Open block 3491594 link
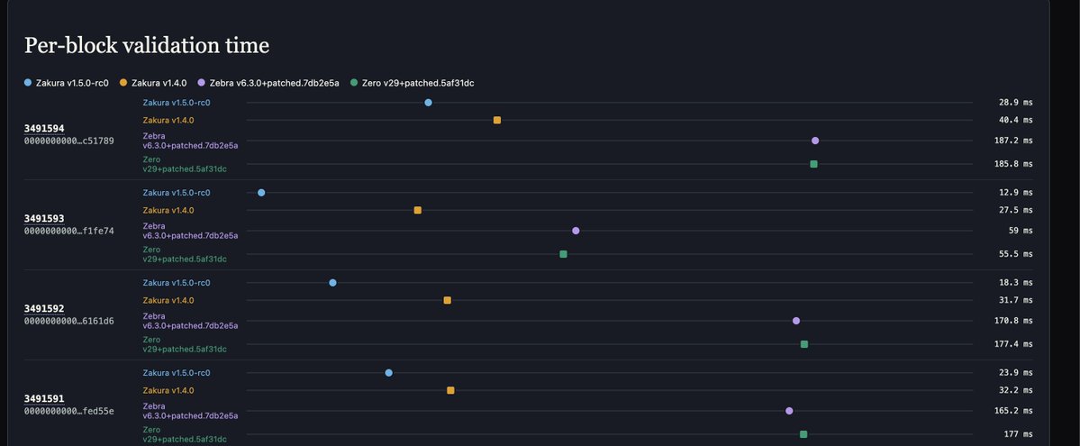 (44, 128)
